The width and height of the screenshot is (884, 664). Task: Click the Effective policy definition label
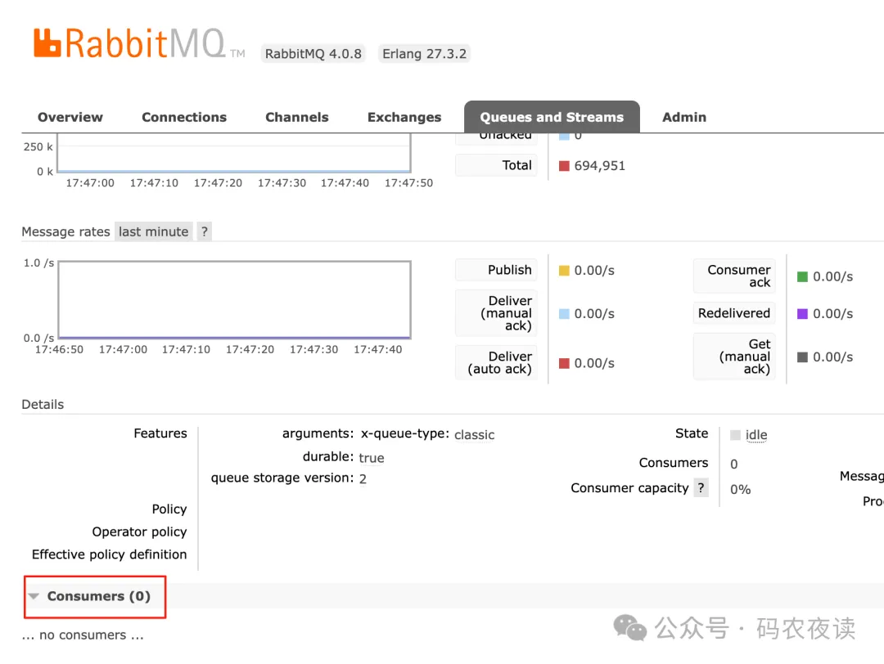tap(109, 554)
